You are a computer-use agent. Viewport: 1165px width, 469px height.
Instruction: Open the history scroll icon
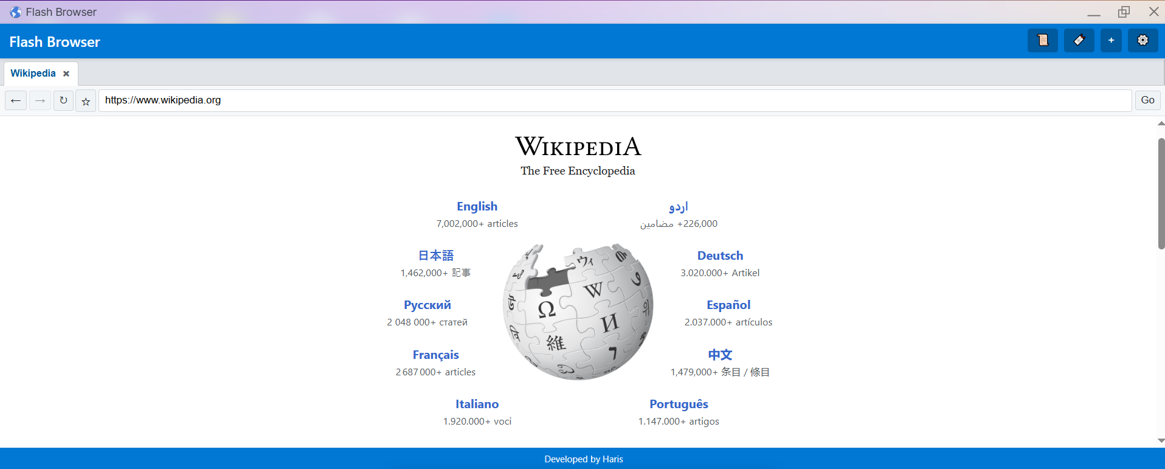(x=1042, y=41)
